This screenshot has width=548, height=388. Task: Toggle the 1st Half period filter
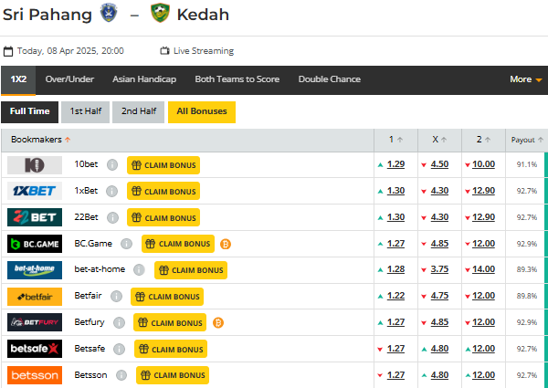tap(84, 111)
